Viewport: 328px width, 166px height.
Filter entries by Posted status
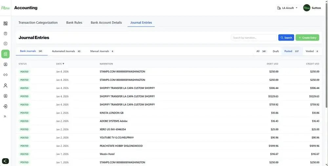coord(292,51)
